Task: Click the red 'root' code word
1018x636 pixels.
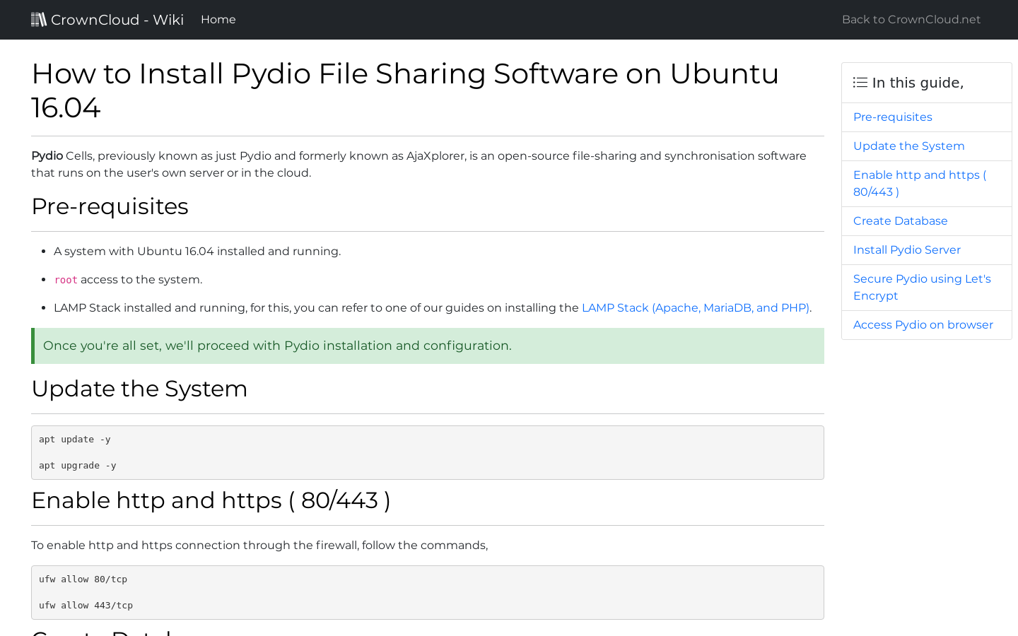Action: (66, 280)
